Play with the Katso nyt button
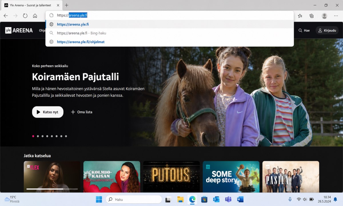The width and height of the screenshot is (343, 206). click(x=48, y=112)
